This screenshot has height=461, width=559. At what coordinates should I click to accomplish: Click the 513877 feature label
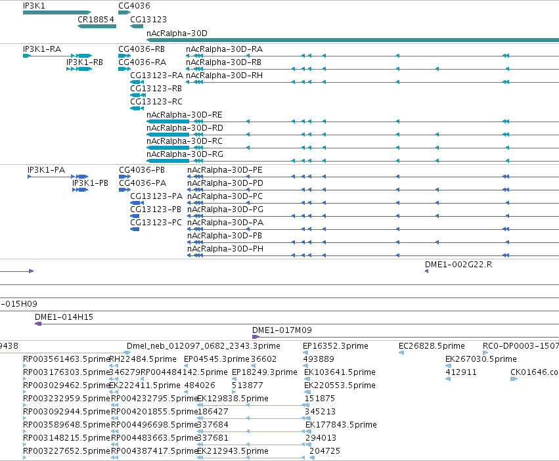click(x=248, y=385)
